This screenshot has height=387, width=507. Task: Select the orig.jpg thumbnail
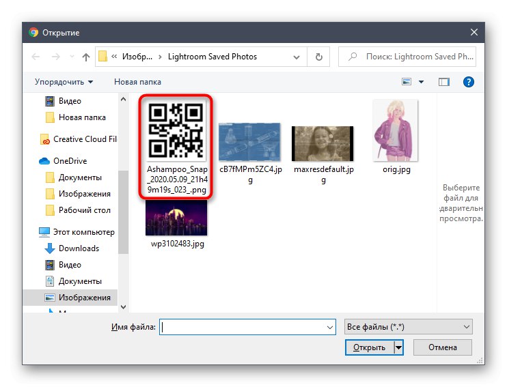pos(396,130)
